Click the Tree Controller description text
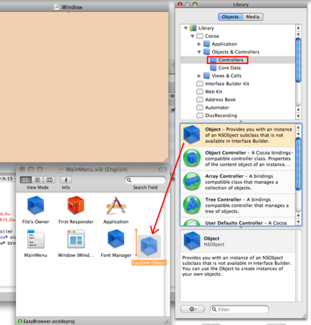The width and height of the screenshot is (311, 325). coord(247,205)
